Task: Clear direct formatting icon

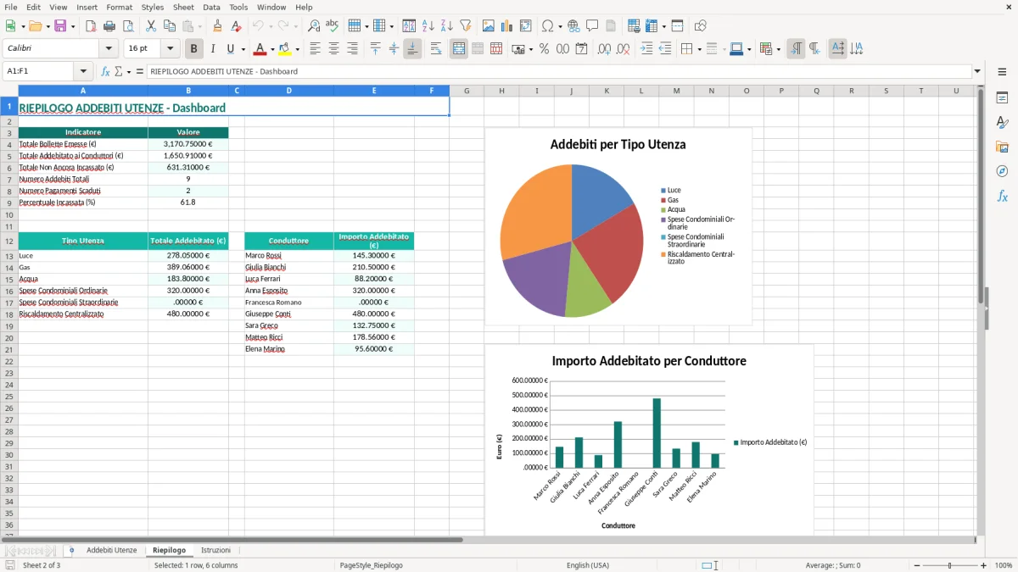Action: click(237, 26)
